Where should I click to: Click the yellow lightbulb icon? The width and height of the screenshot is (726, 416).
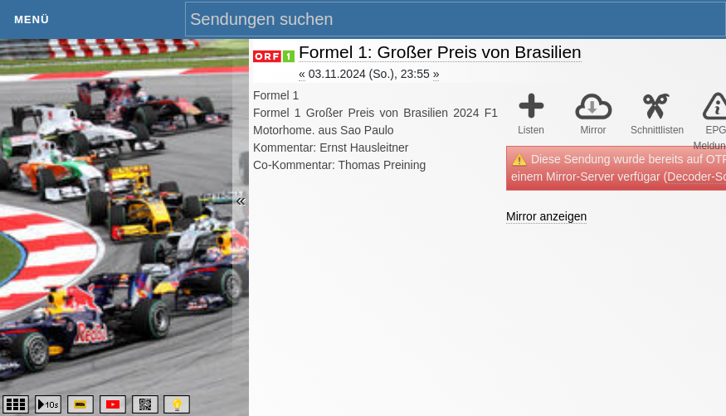(x=177, y=404)
